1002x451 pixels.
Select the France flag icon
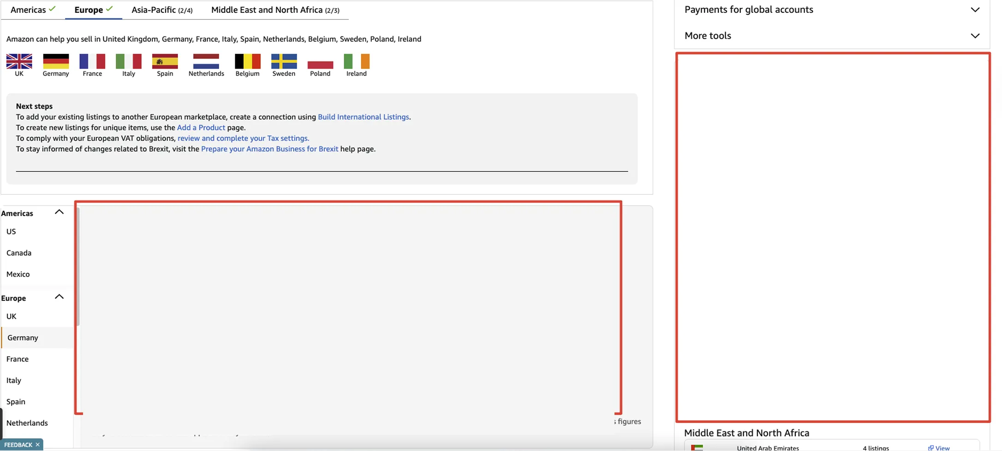[x=92, y=61]
